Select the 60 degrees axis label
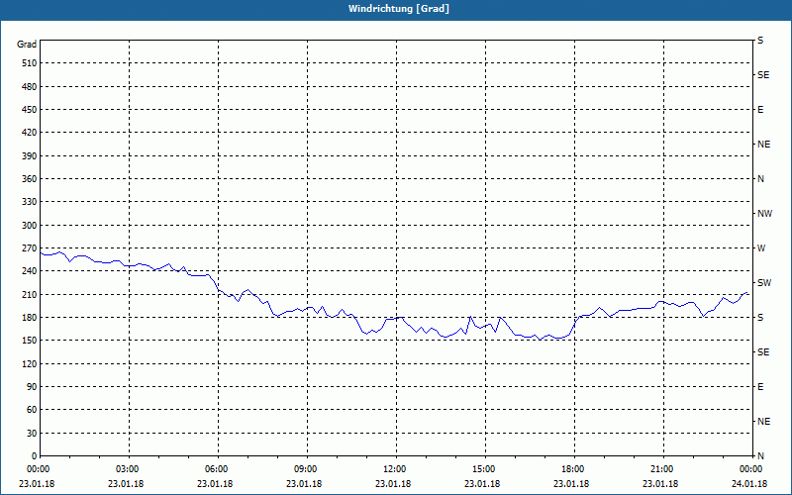This screenshot has height=495, width=792. pos(32,410)
